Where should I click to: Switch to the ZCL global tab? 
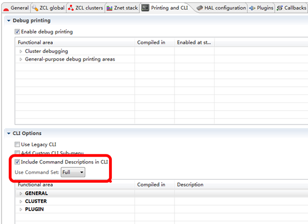tap(48, 8)
